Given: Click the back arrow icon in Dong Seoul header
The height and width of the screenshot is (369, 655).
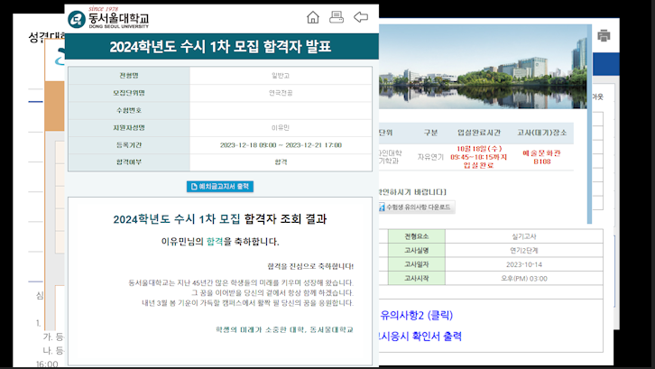Looking at the screenshot, I should [x=361, y=17].
